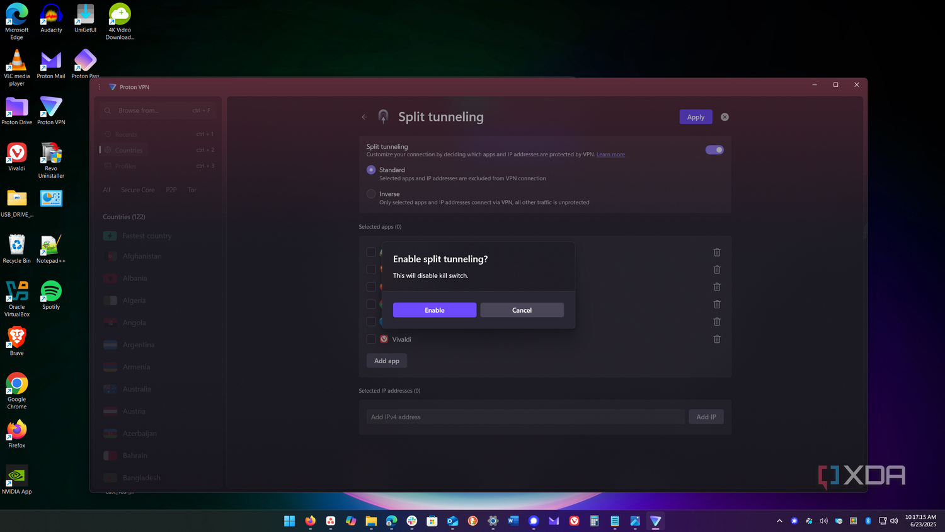Image resolution: width=945 pixels, height=532 pixels.
Task: Open the Recycle Bin on desktop
Action: pos(17,248)
